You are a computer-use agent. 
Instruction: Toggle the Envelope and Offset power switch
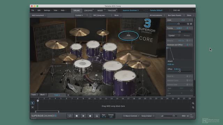click(x=187, y=45)
